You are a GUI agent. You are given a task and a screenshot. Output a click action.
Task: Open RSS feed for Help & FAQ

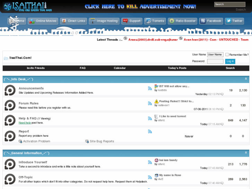click(150, 118)
